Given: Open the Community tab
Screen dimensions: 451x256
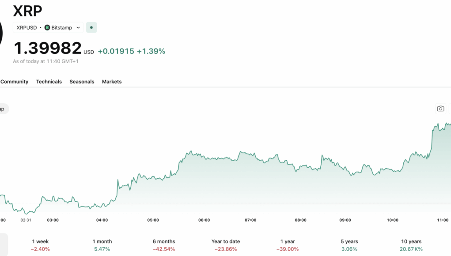Looking at the screenshot, I should coord(14,82).
